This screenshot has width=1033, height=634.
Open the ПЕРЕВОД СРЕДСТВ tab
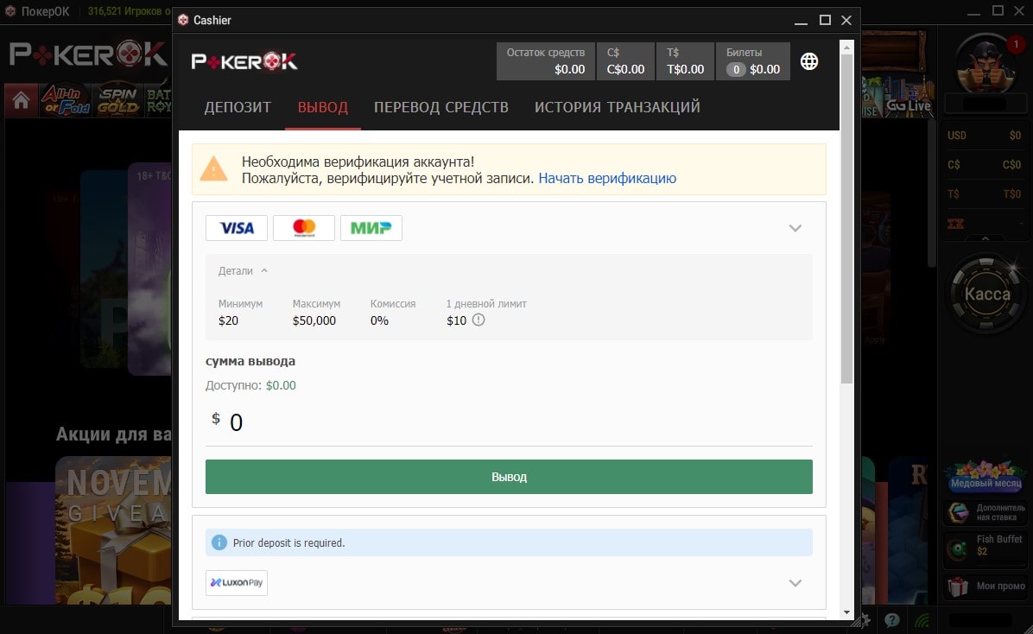tap(441, 107)
